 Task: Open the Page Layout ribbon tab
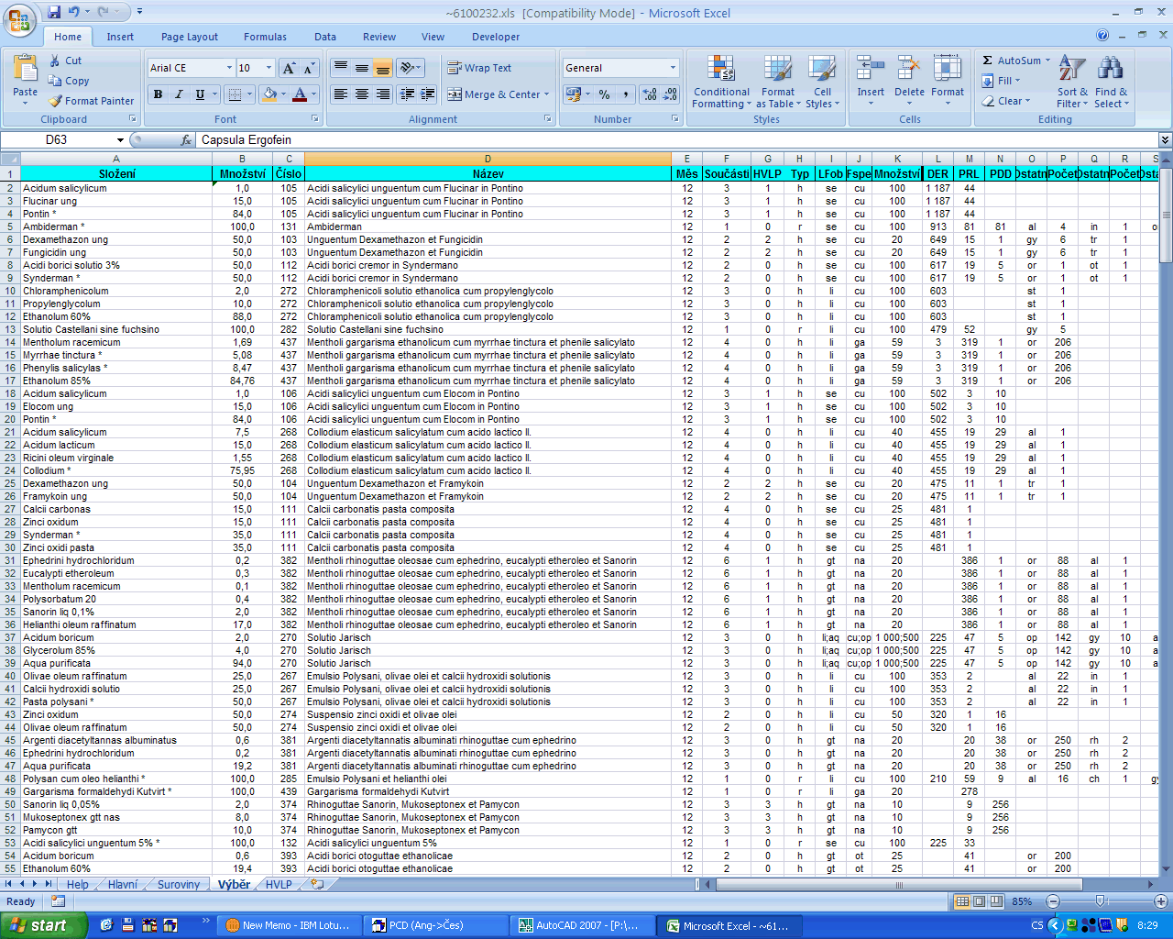(190, 37)
